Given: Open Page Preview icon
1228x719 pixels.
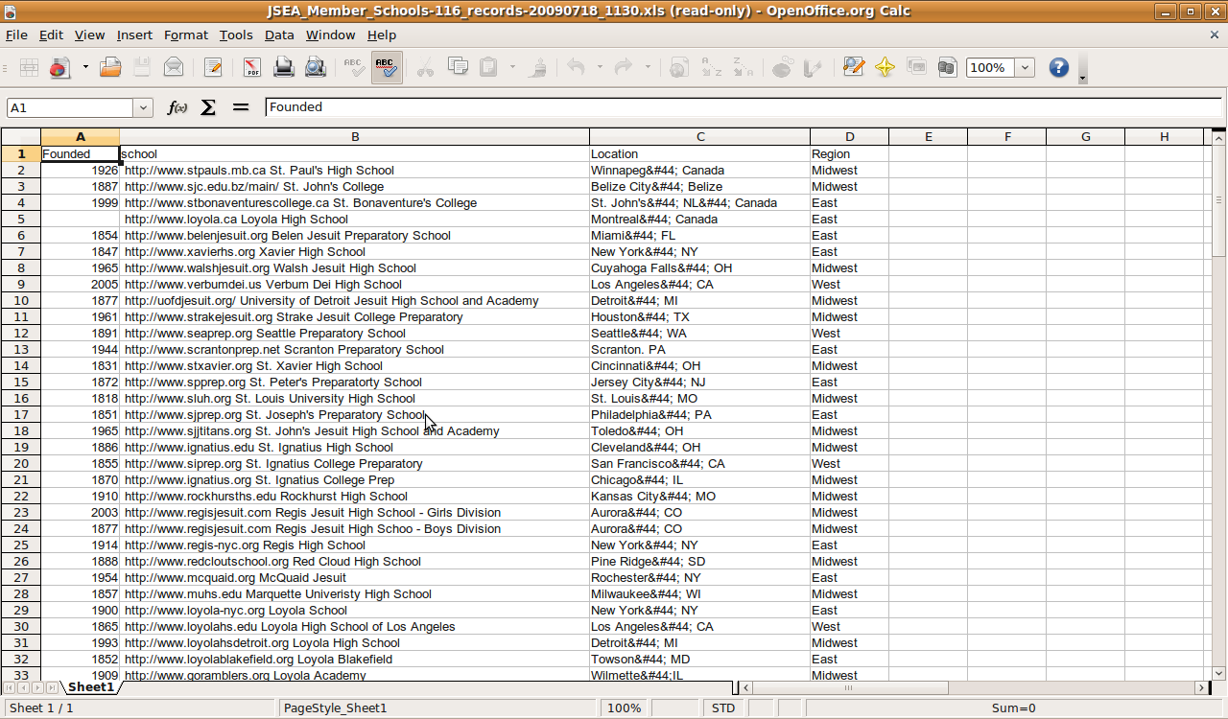Looking at the screenshot, I should coord(315,67).
